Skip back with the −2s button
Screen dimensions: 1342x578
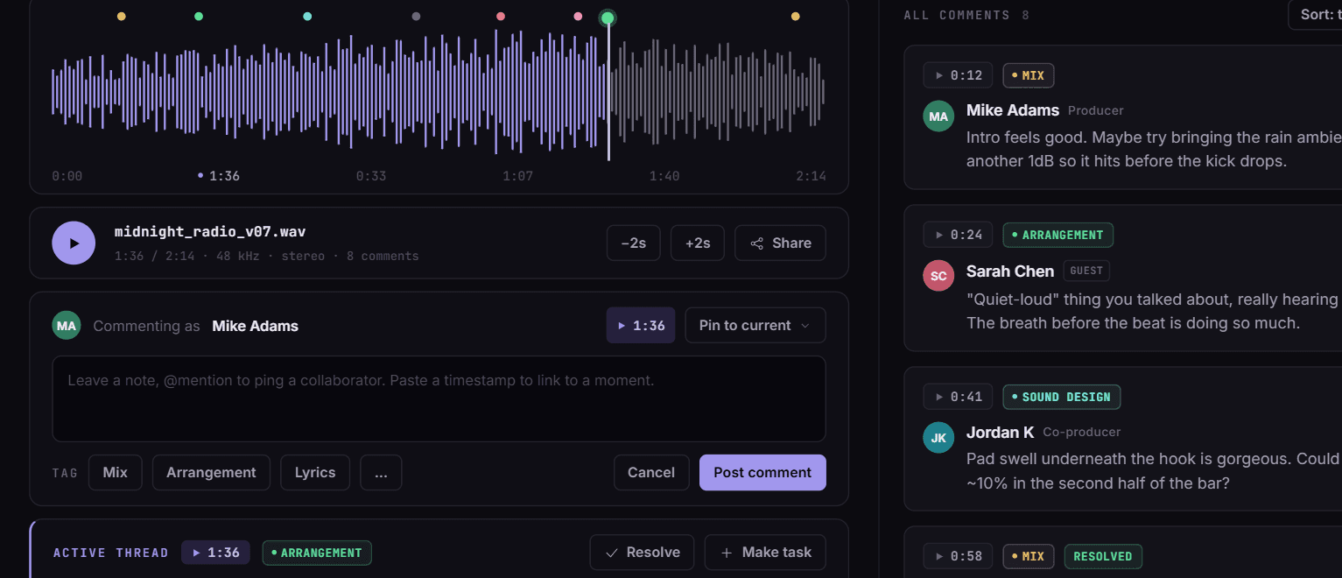coord(633,243)
